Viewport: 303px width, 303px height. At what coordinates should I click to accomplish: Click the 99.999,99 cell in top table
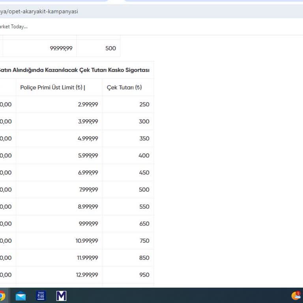(x=61, y=48)
